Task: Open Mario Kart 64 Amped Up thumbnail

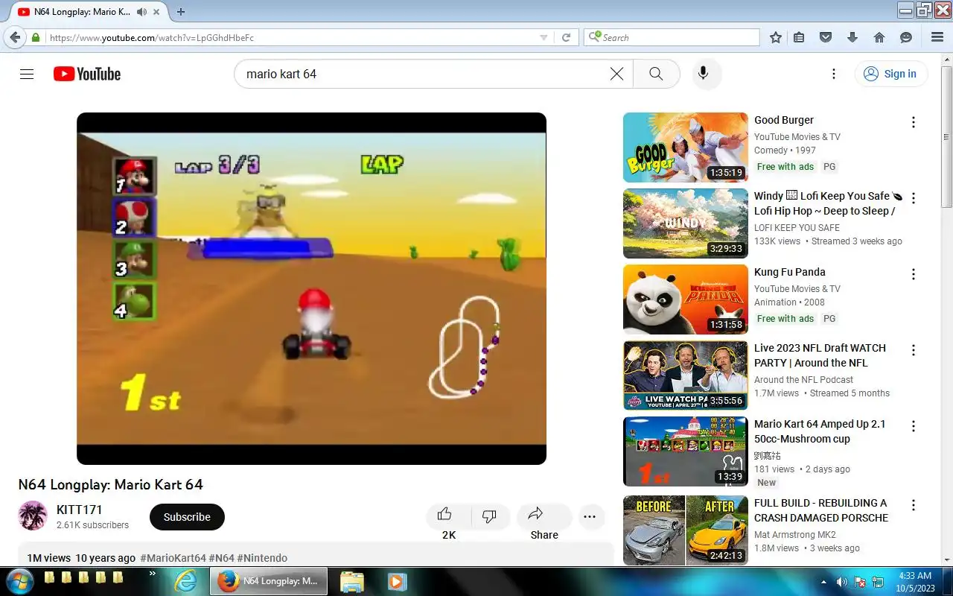Action: (686, 451)
